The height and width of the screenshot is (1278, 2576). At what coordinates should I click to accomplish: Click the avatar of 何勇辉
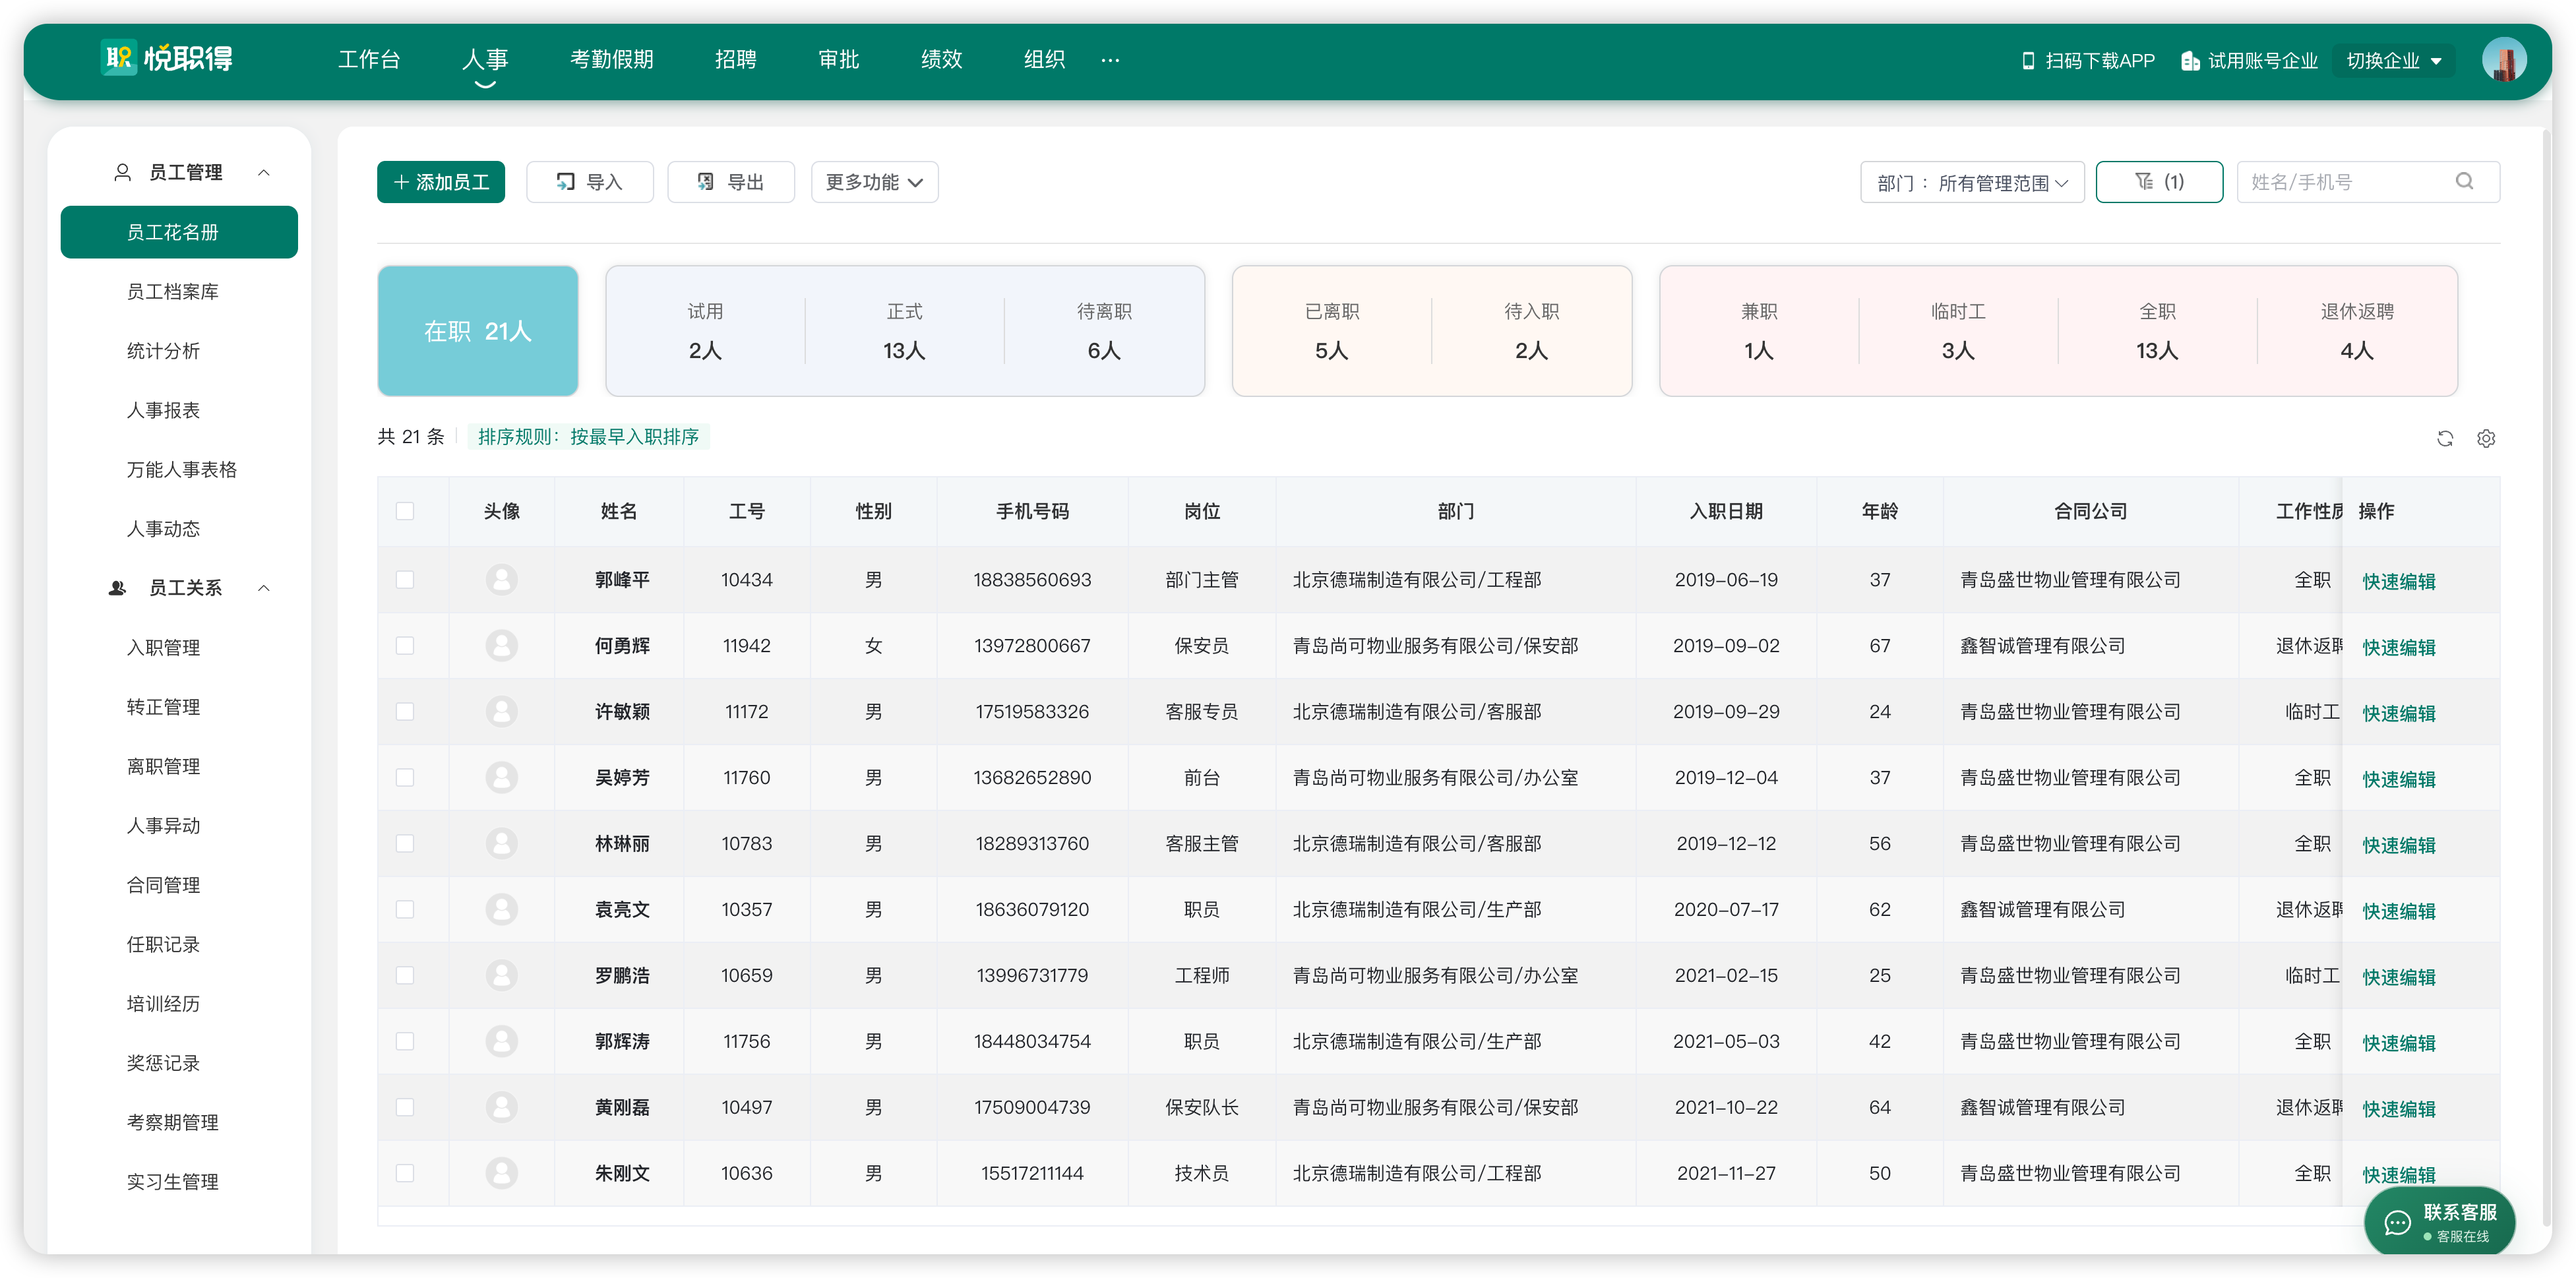pos(501,645)
